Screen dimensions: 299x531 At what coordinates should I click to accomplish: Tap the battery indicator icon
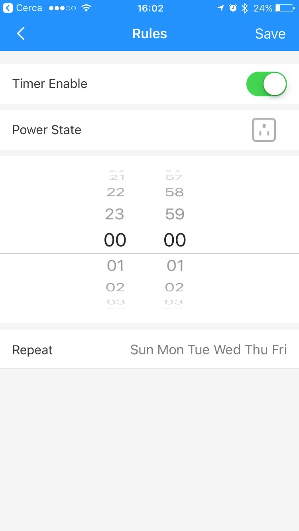click(x=285, y=8)
